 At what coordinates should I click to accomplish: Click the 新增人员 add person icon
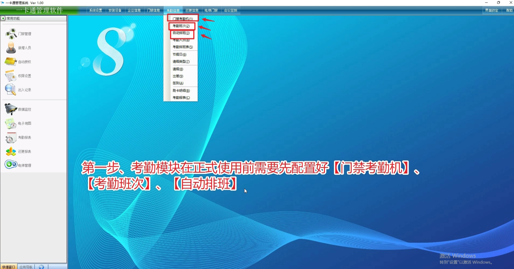(x=11, y=48)
